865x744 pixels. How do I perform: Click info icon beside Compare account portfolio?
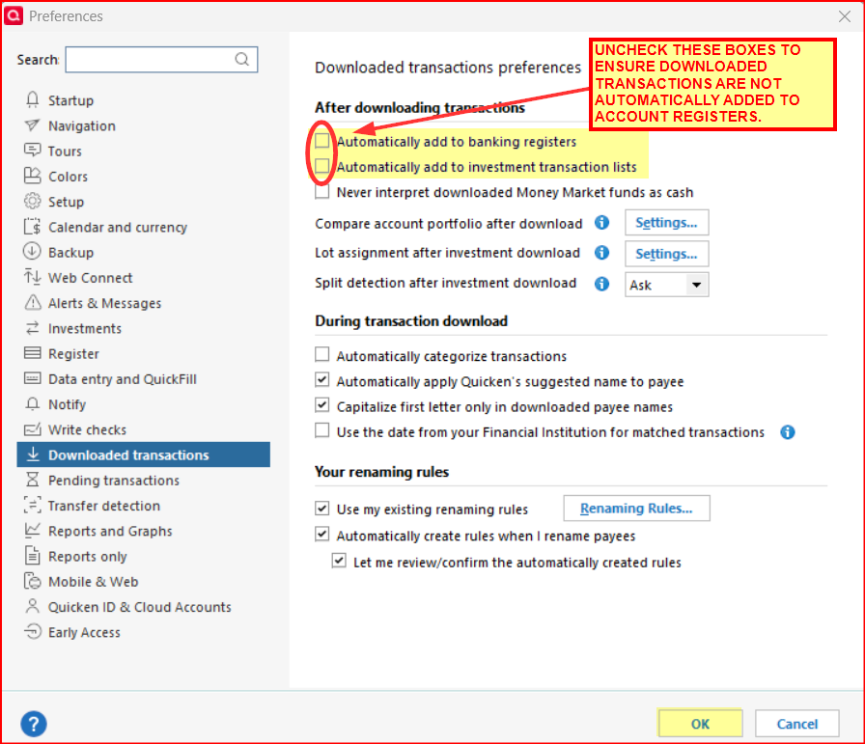click(x=601, y=222)
